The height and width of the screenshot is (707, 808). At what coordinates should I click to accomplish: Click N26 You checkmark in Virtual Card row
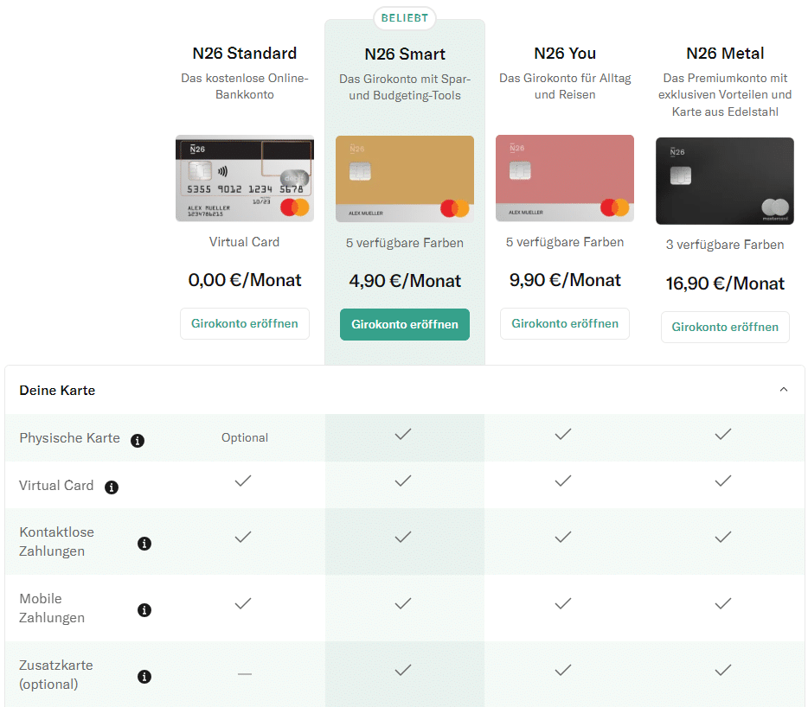pyautogui.click(x=562, y=481)
